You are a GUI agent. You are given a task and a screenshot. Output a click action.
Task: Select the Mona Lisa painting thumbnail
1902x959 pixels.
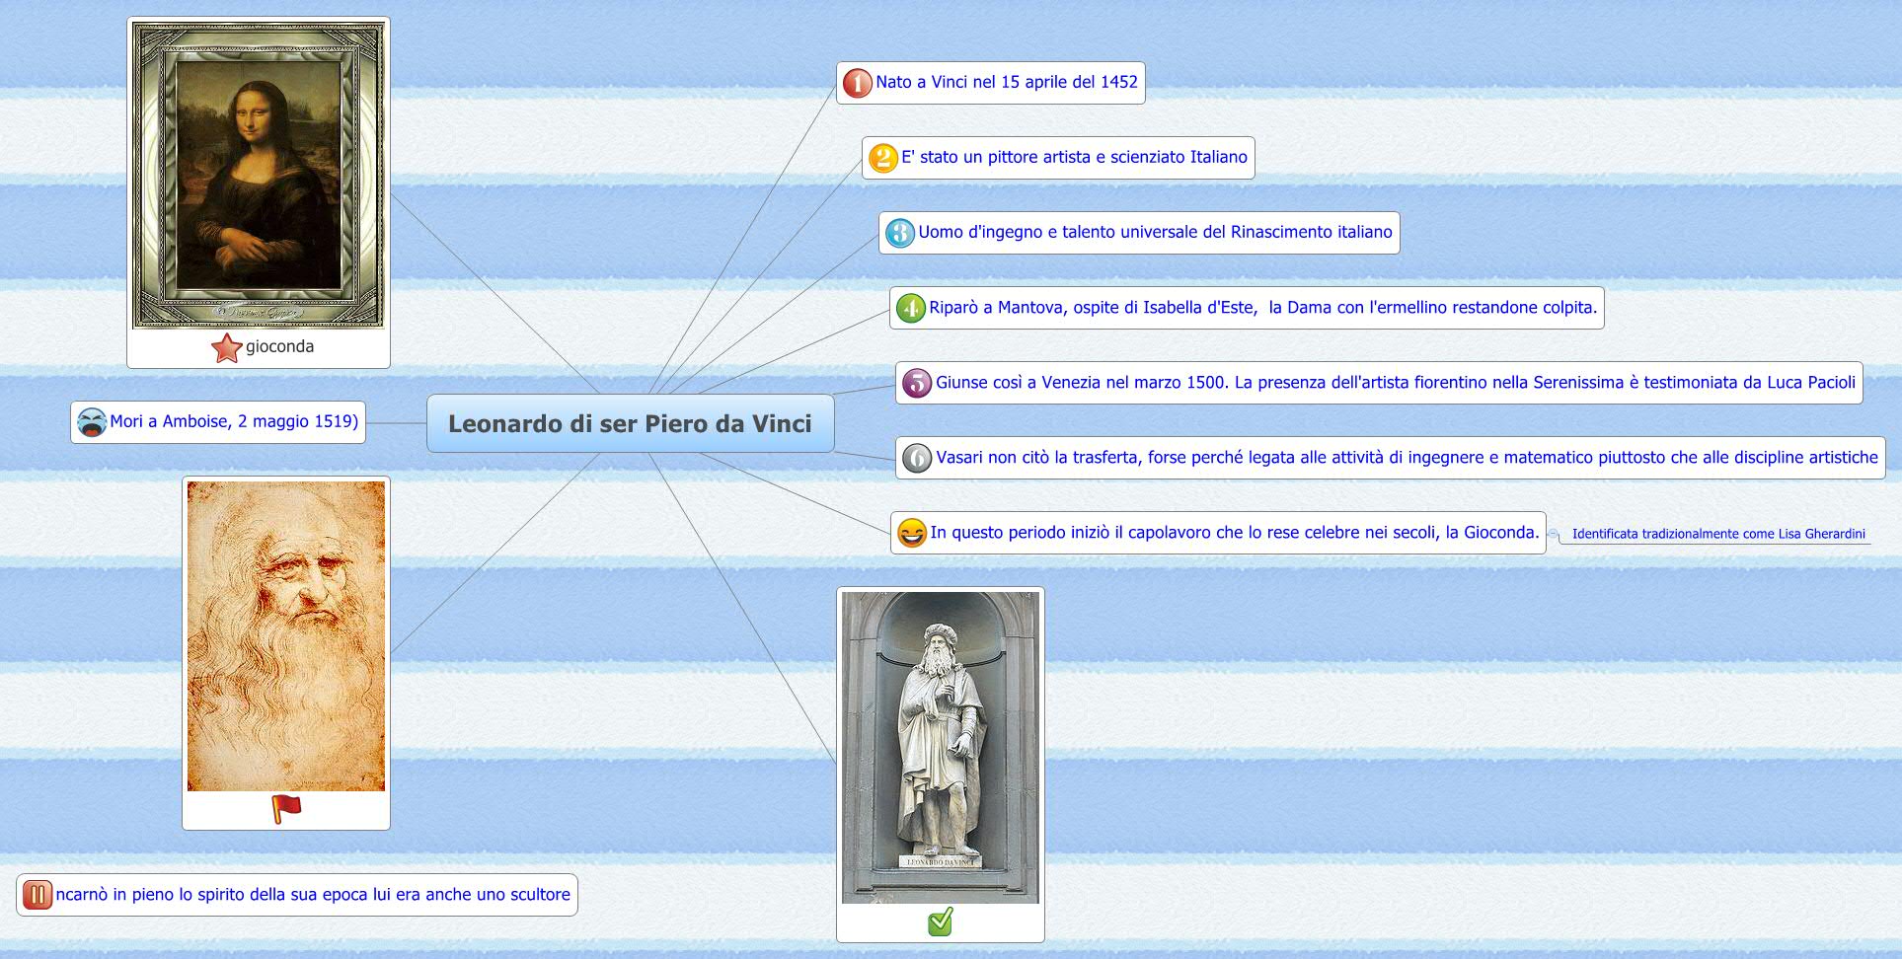259,175
